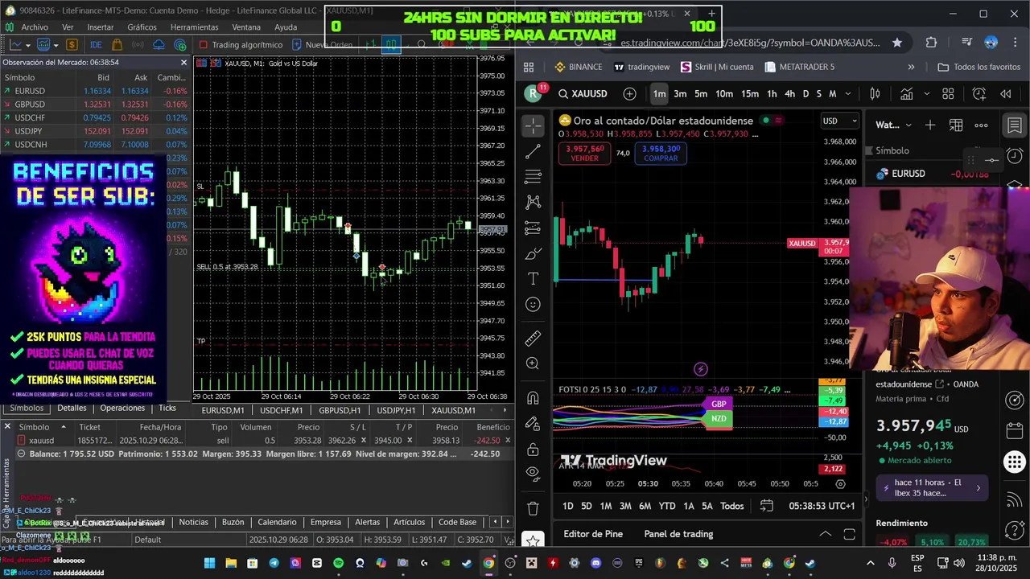Click the blue COMPRAR buy button

[x=661, y=153]
